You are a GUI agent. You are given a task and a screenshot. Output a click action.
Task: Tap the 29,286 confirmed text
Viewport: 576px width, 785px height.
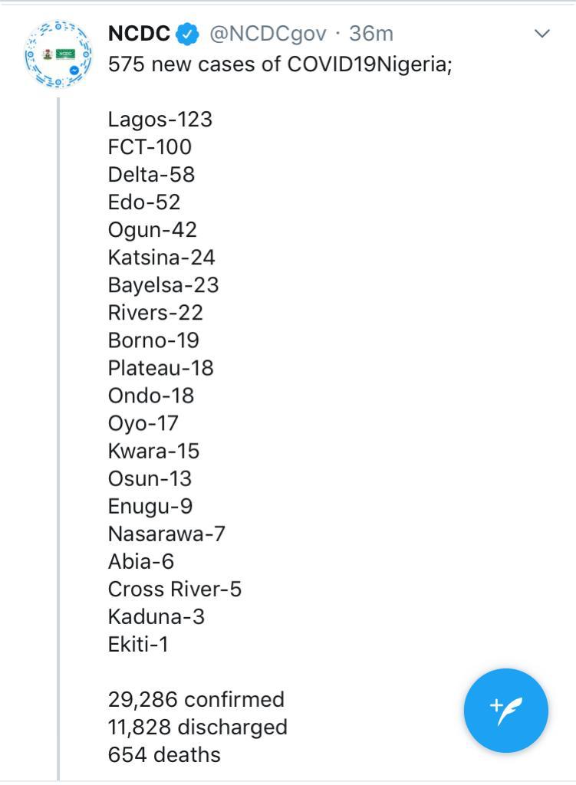point(196,699)
